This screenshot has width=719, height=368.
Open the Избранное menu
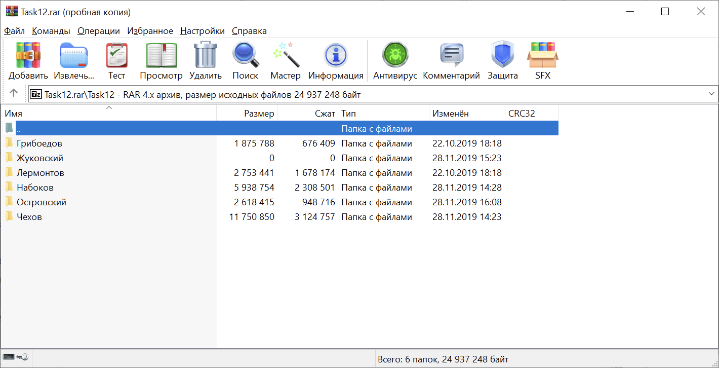(150, 31)
